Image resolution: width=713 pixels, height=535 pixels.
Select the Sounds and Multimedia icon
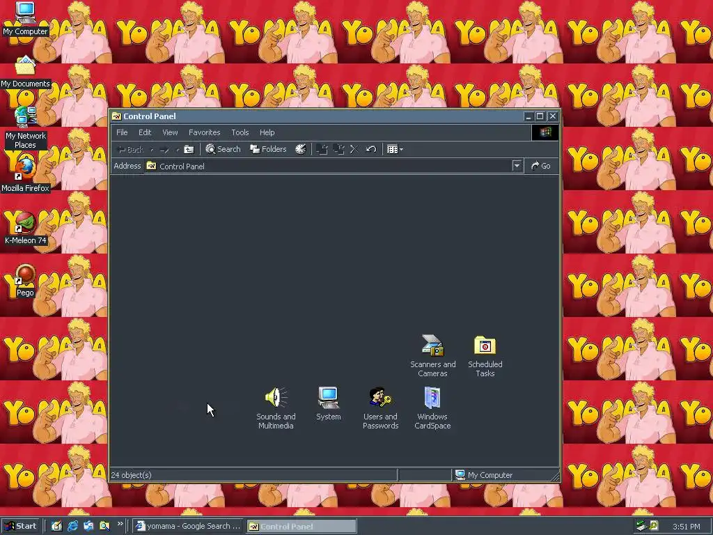coord(276,408)
